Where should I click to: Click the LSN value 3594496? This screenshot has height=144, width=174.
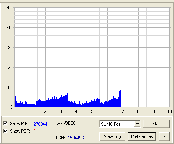[76, 138]
